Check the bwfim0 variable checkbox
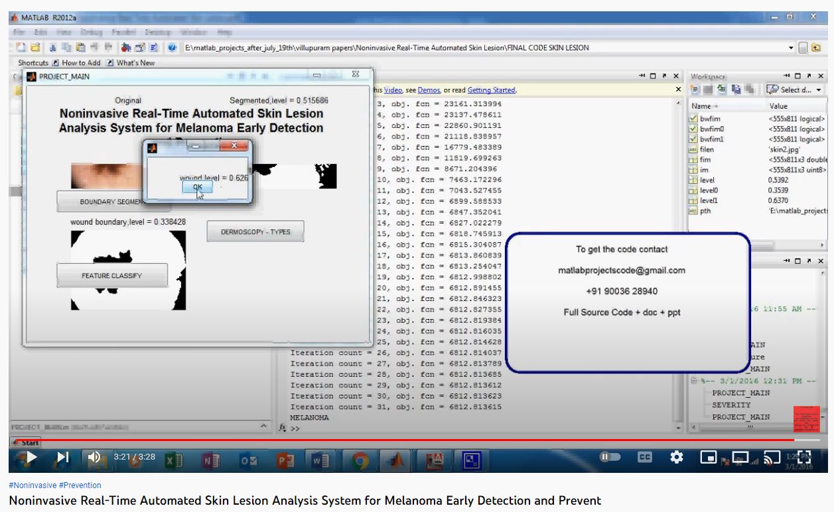Viewport: 834px width, 512px height. pos(694,129)
